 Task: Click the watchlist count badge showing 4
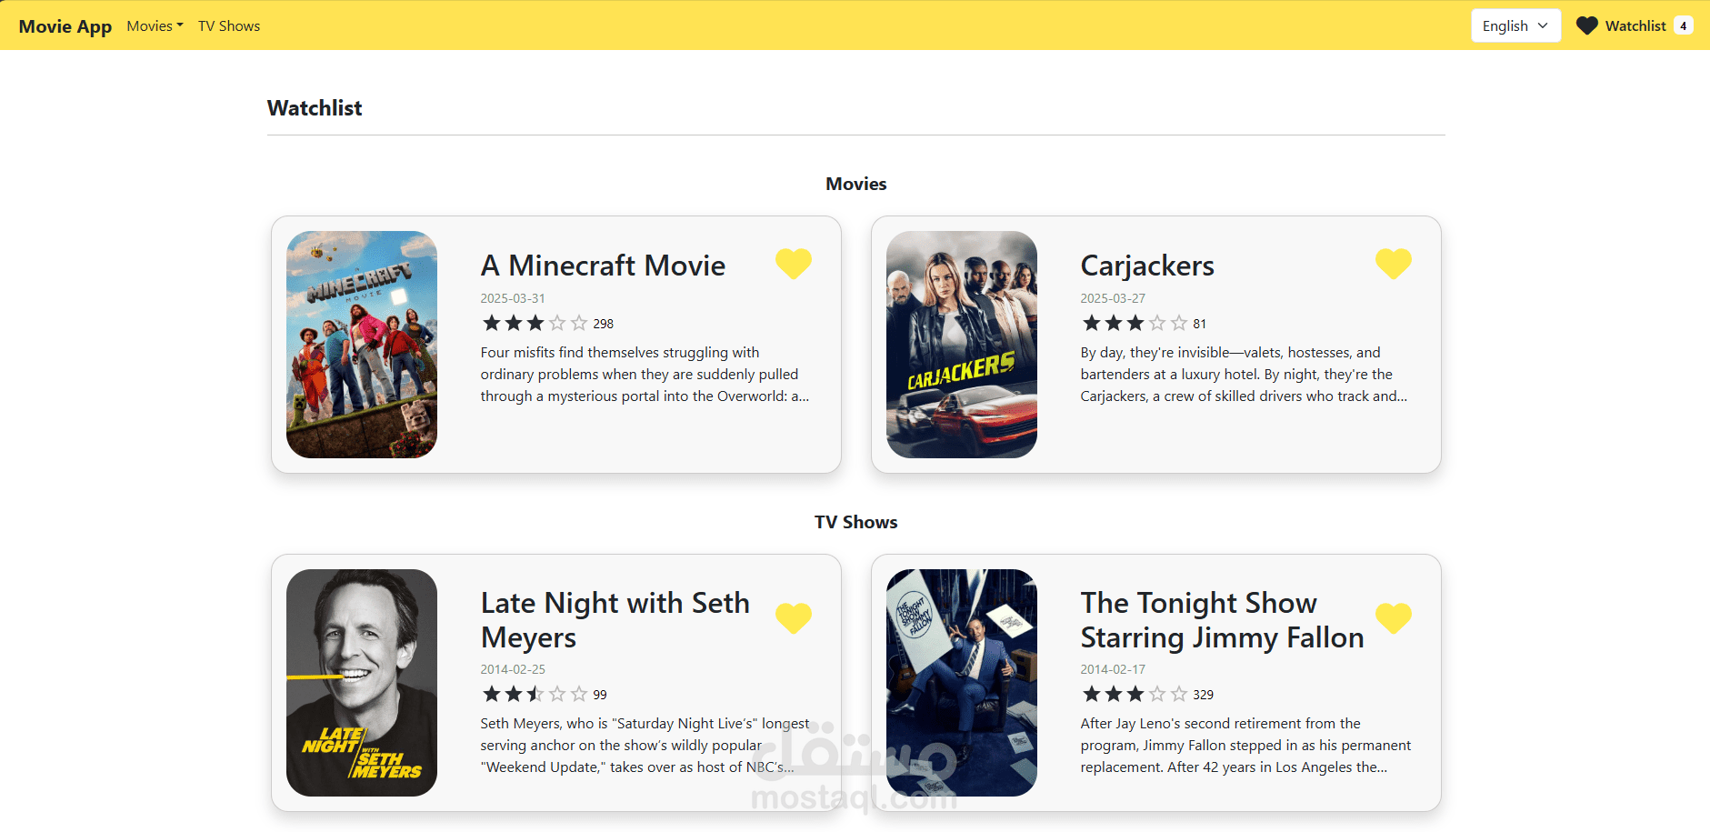point(1683,25)
